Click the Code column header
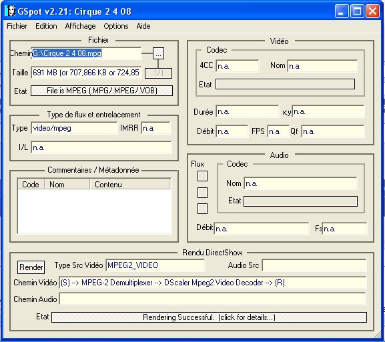The image size is (385, 342). (x=31, y=184)
